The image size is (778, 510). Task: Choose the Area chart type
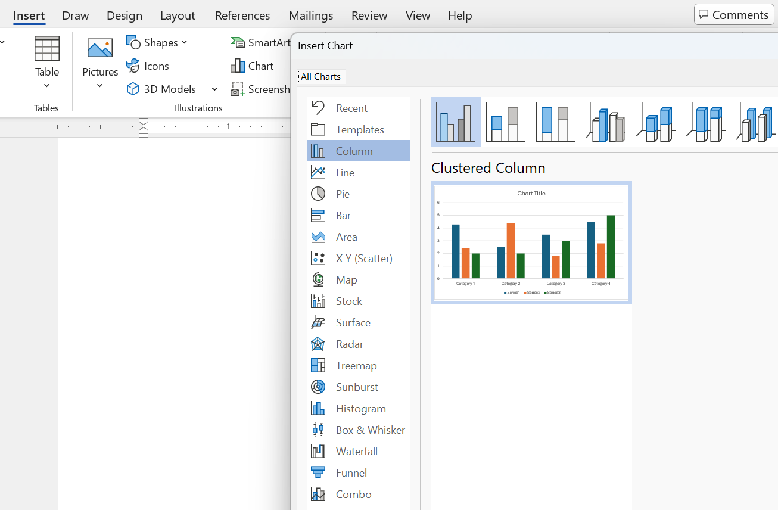(358, 237)
